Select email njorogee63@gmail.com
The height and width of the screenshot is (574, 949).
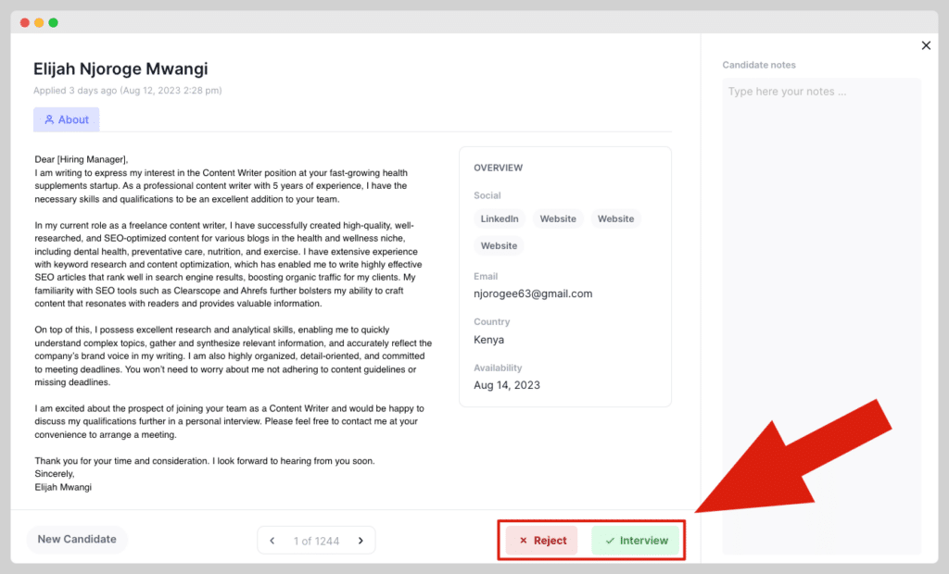click(x=533, y=293)
